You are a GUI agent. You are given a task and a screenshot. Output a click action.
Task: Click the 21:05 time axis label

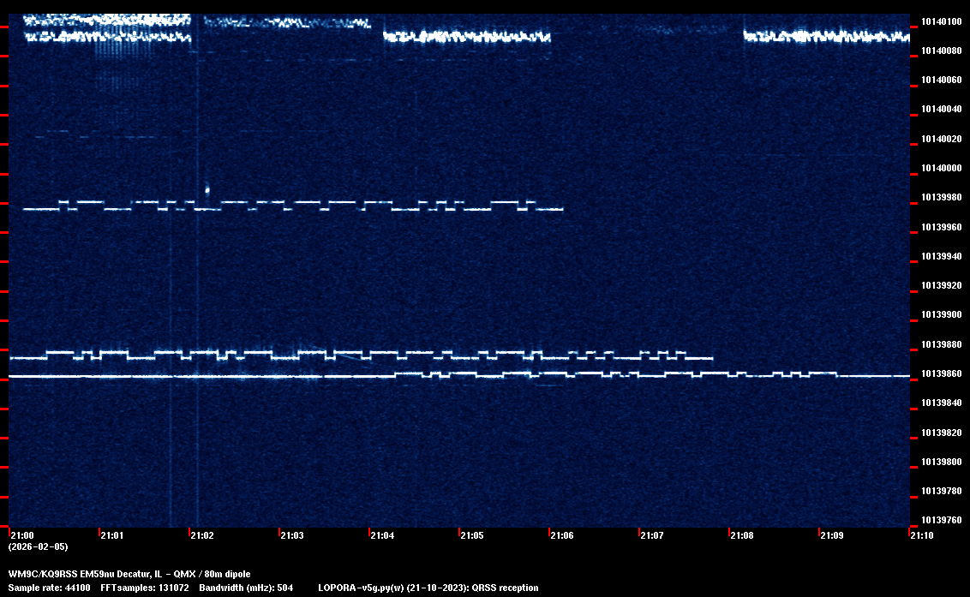(471, 535)
